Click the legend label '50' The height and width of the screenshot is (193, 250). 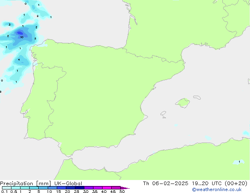[122, 191]
